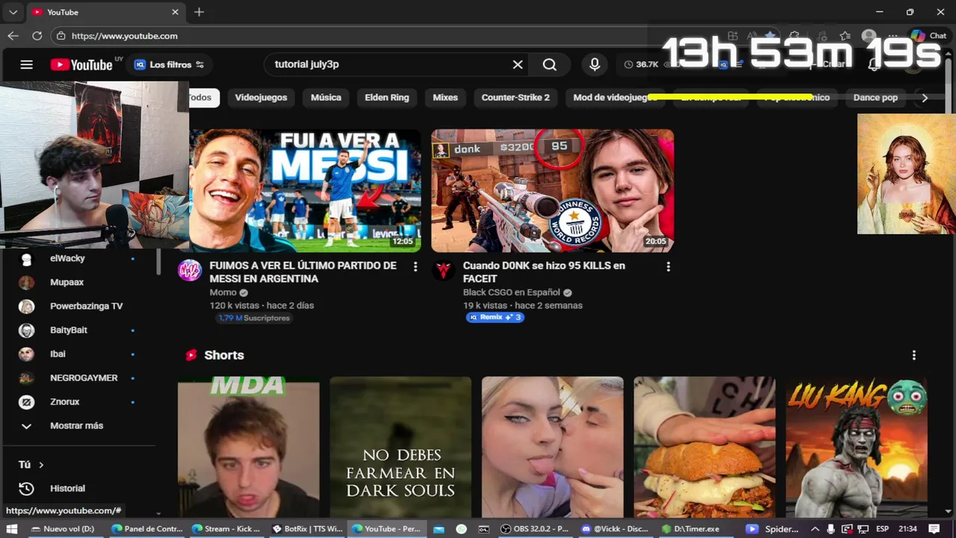Open the Windows Start button
The width and height of the screenshot is (956, 538).
(x=13, y=528)
